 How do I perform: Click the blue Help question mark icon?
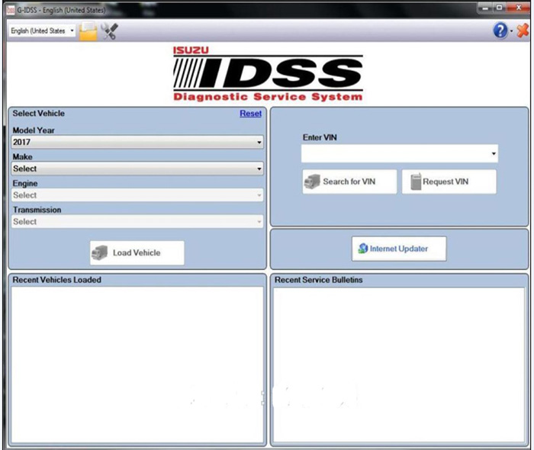500,31
